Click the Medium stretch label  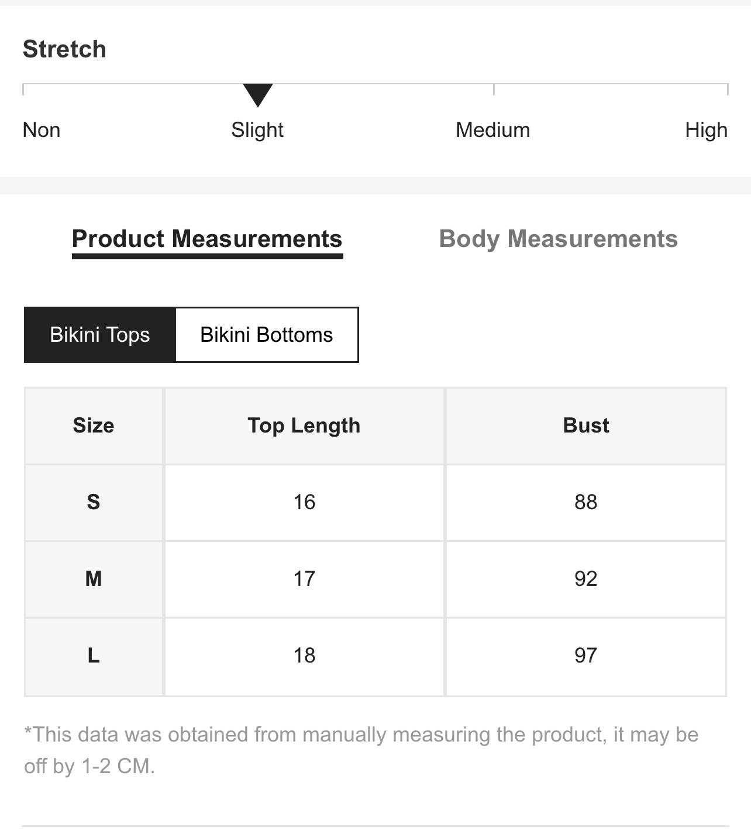coord(493,130)
